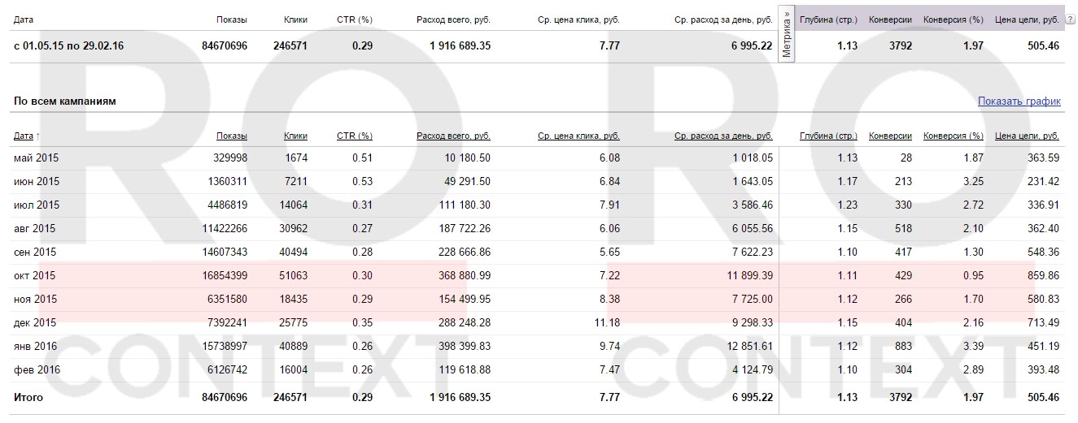The width and height of the screenshot is (1078, 423).
Task: Sort by Клики underlined column header
Action: (x=295, y=136)
